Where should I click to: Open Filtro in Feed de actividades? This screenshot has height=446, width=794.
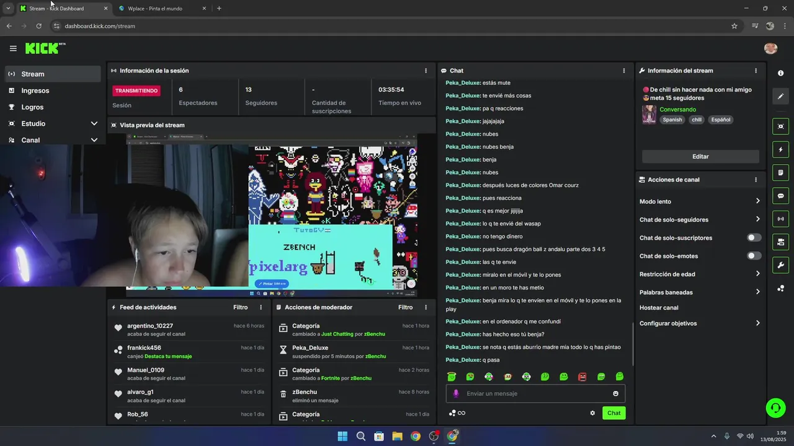[x=240, y=307]
